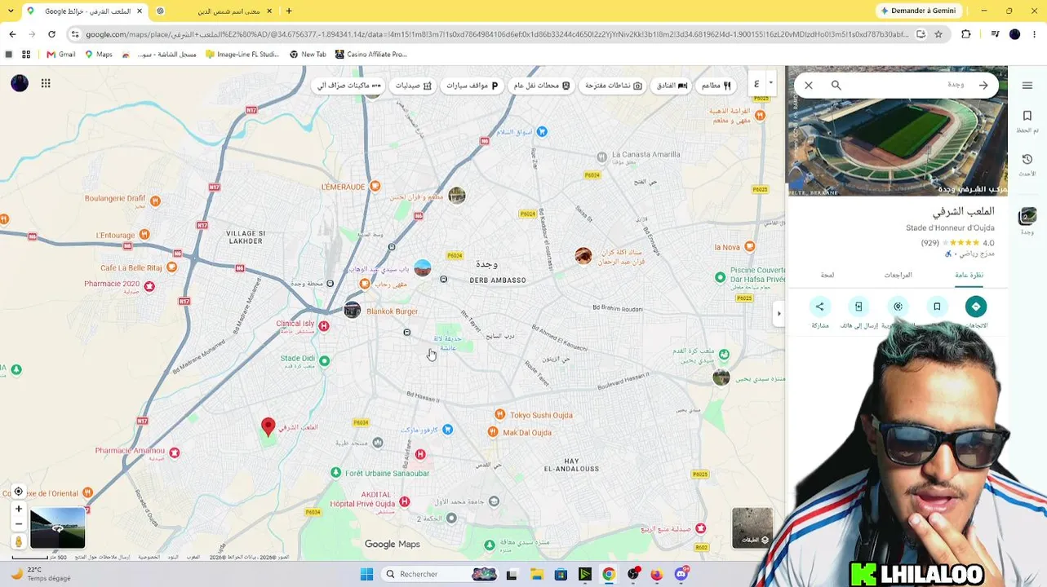
Task: Select the Google Maps browser tab
Action: (84, 11)
